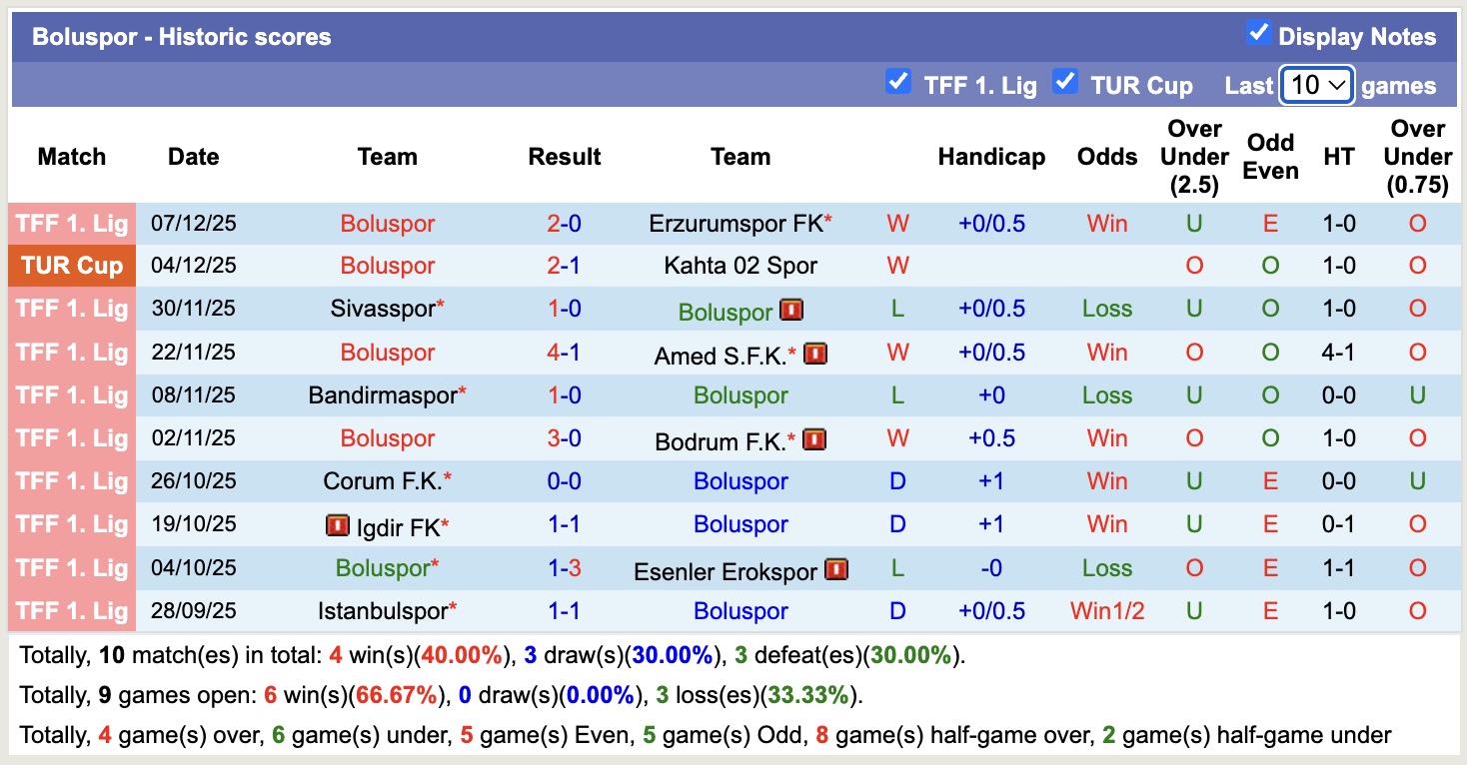Screen dimensions: 1467x765
Task: Click the TFF 1. Lig badge on the 28/09 row
Action: click(x=71, y=610)
